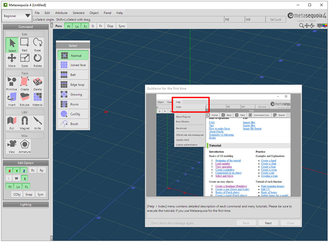Choose Joined face selection mode

(73, 65)
